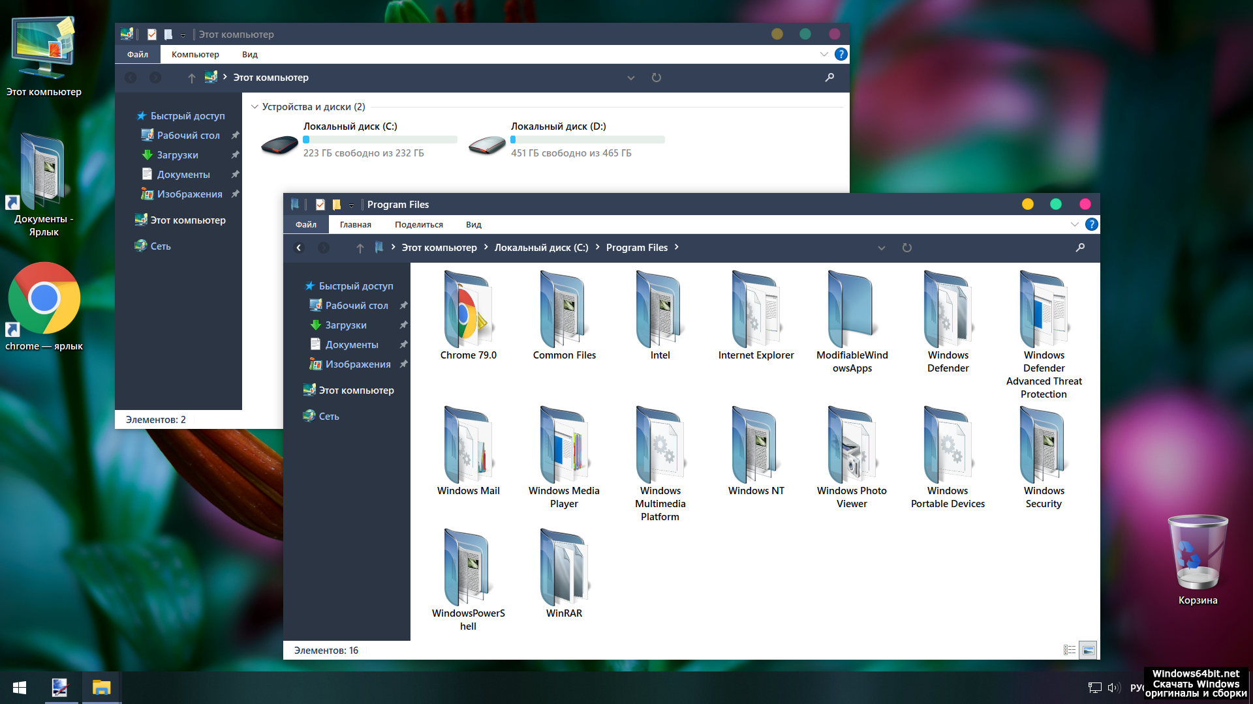
Task: Select Загрузки in Program Files sidebar
Action: tap(345, 325)
